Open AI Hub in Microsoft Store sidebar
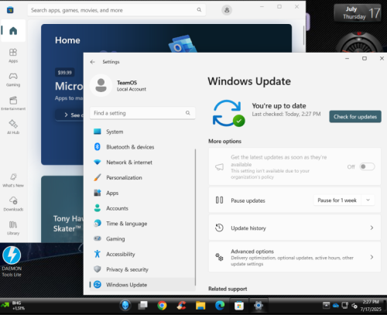The height and width of the screenshot is (315, 387). point(13,127)
